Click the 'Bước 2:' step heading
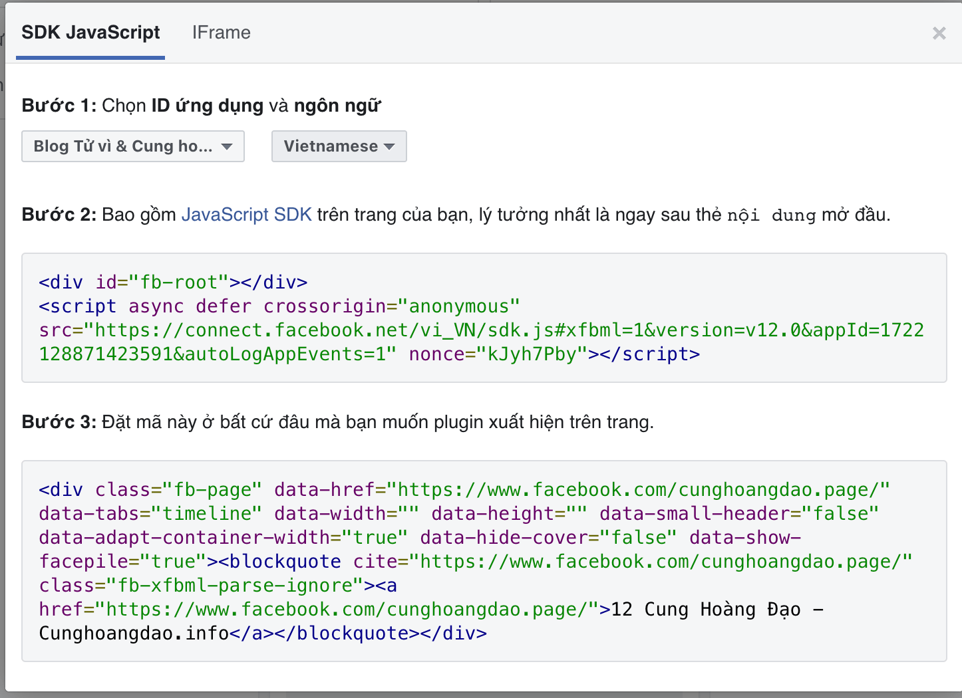The height and width of the screenshot is (698, 962). [x=59, y=215]
